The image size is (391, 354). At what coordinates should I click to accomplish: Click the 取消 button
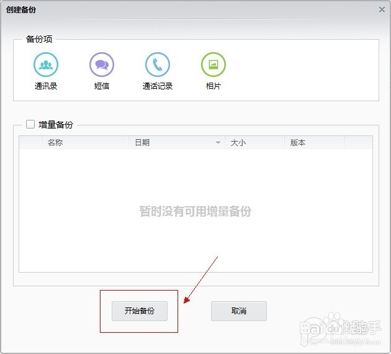[x=239, y=311]
